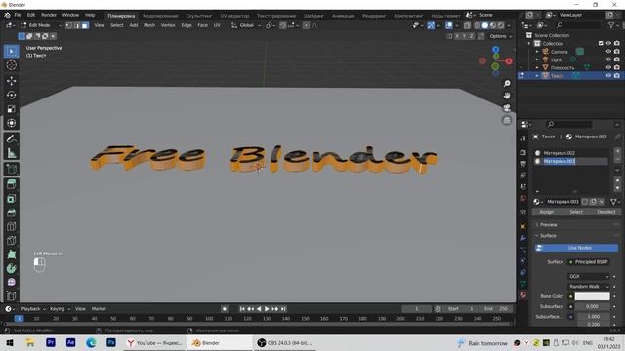Open the GGX distribution dropdown
Image resolution: width=625 pixels, height=351 pixels.
tap(589, 276)
